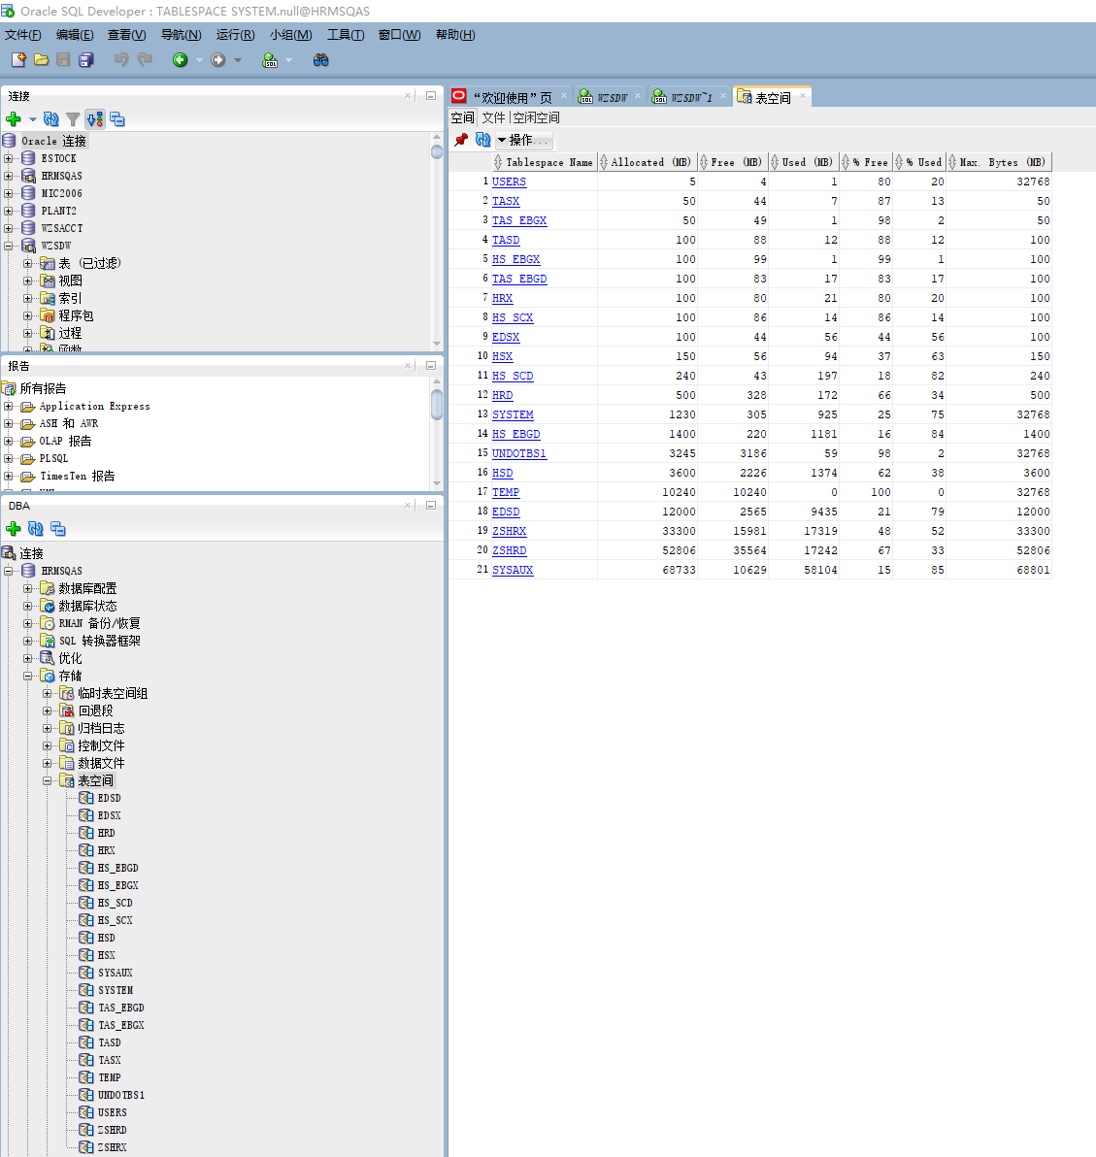1096x1157 pixels.
Task: Open SQL Worksheet from the main toolbar
Action: click(270, 60)
